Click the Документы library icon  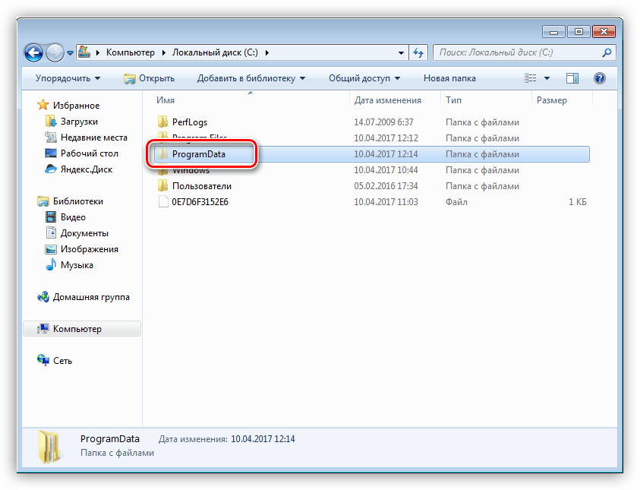point(51,232)
